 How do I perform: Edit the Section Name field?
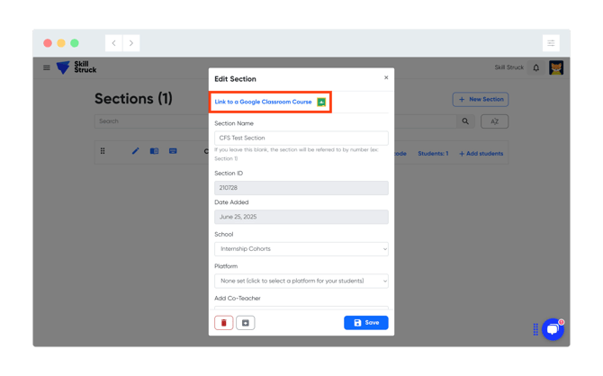click(301, 139)
